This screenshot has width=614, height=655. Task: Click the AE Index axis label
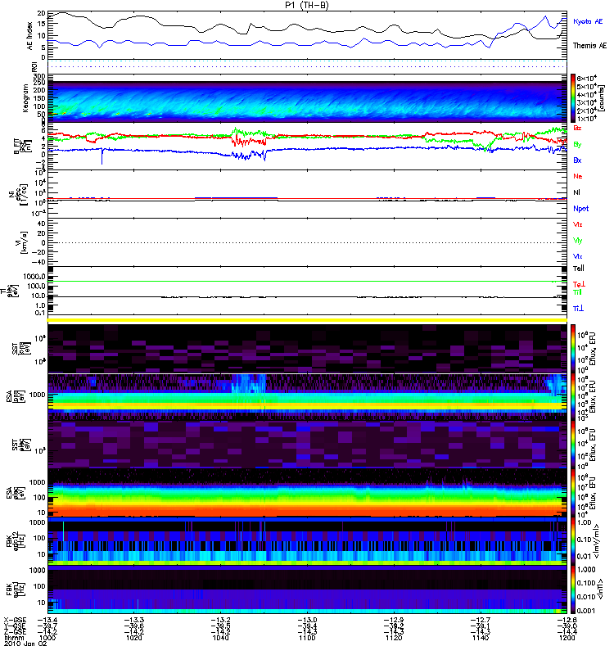[29, 36]
